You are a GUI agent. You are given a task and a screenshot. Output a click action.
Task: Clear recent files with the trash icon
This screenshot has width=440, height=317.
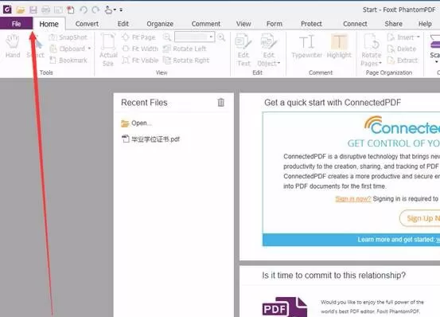(221, 103)
